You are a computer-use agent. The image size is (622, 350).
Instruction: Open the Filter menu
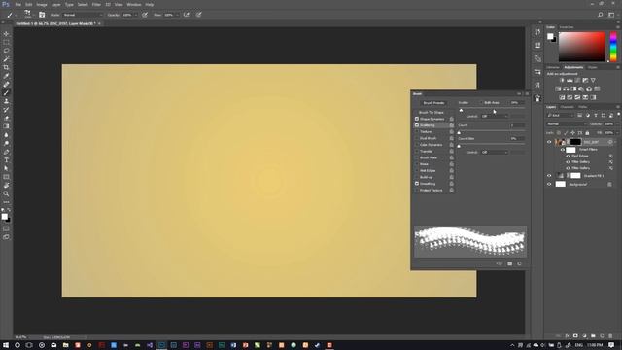point(96,4)
